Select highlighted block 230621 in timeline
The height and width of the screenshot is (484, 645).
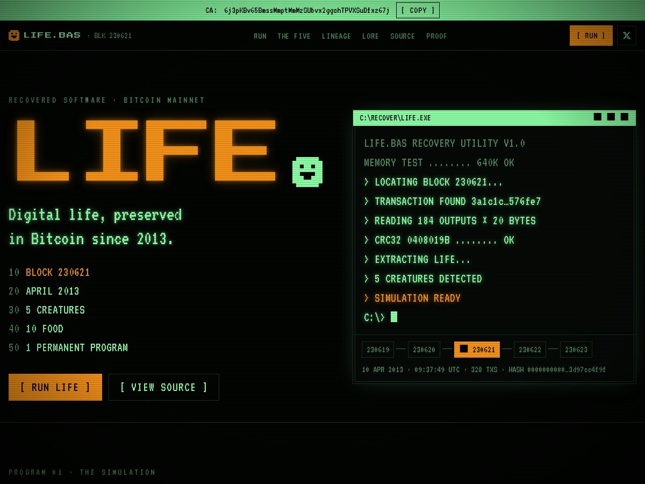pos(477,350)
